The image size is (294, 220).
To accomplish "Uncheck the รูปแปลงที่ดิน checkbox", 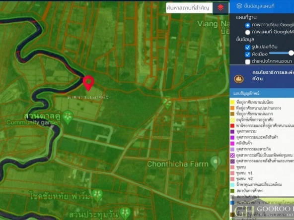I will 247,47.
